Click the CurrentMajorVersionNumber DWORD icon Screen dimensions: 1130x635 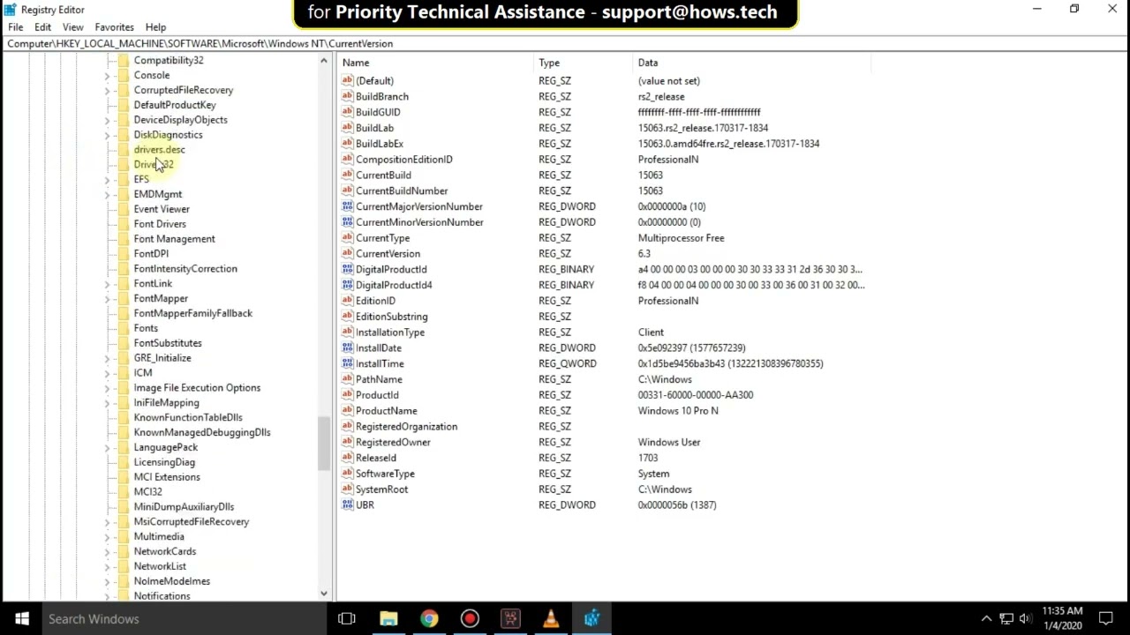coord(347,206)
